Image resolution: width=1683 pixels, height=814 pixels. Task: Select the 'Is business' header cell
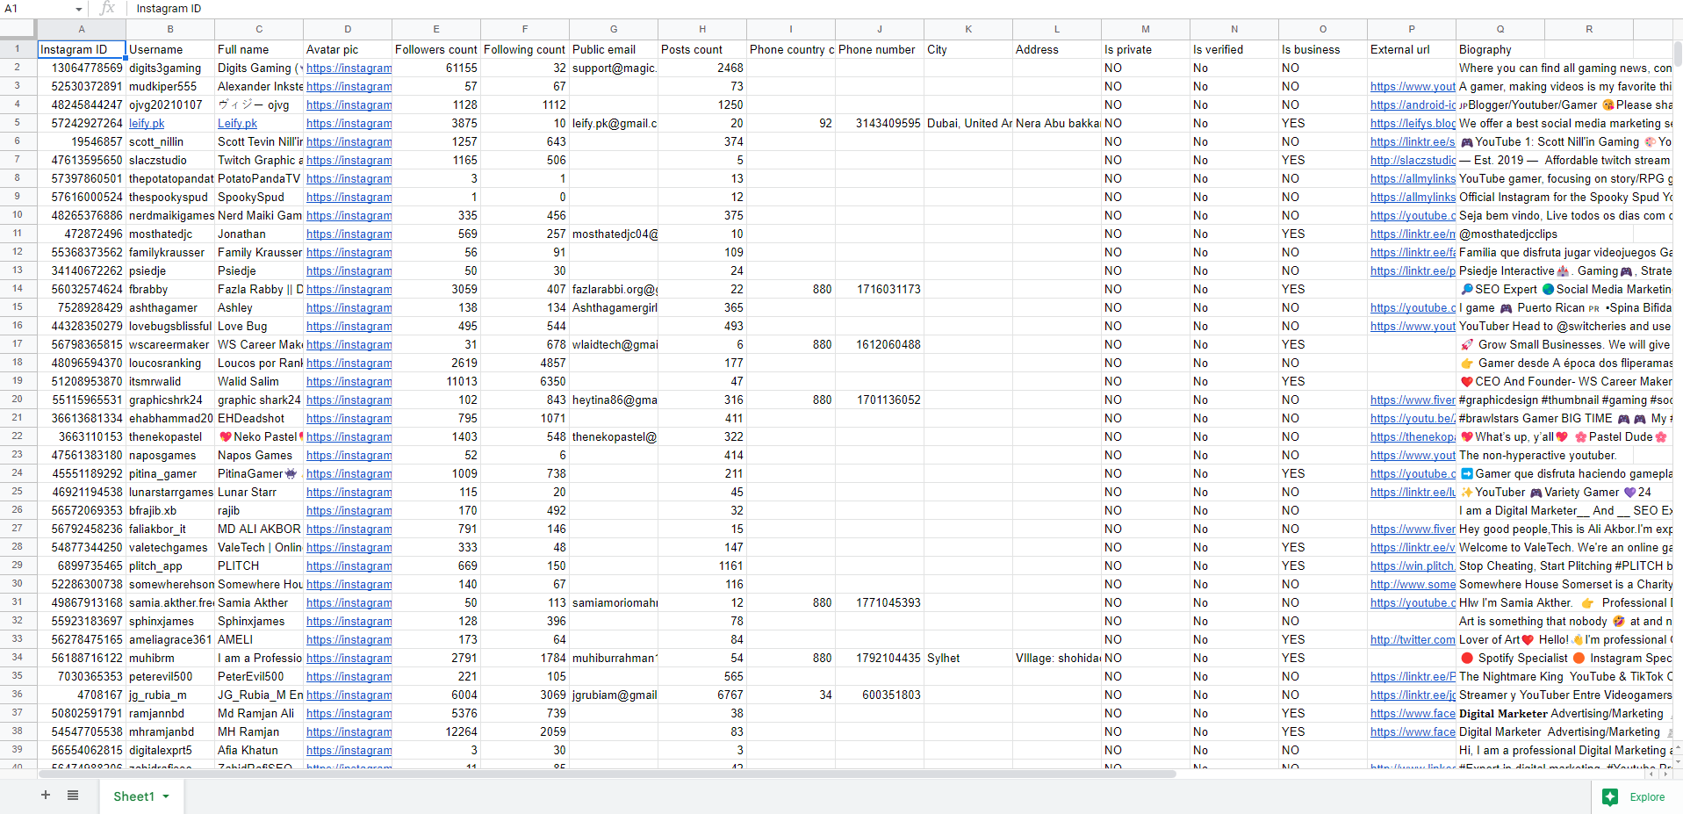(1323, 49)
